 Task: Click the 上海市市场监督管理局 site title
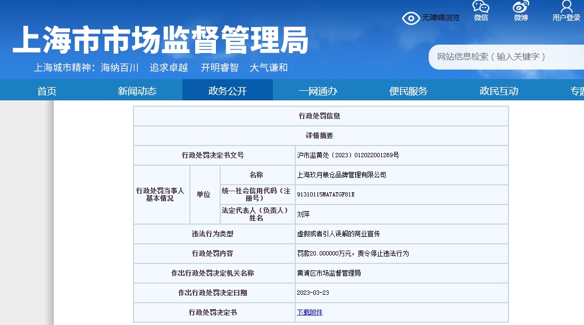tap(161, 40)
